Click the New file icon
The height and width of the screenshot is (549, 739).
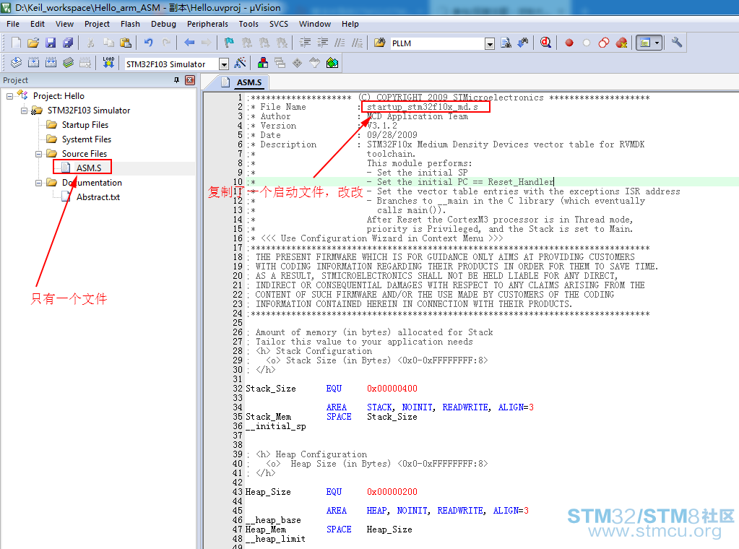16,43
